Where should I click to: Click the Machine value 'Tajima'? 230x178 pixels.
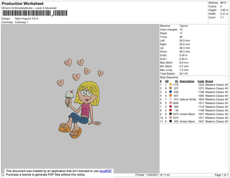(x=183, y=26)
